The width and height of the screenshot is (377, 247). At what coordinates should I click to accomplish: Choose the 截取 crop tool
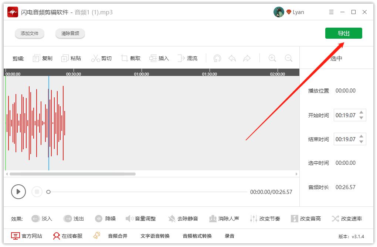pyautogui.click(x=131, y=58)
